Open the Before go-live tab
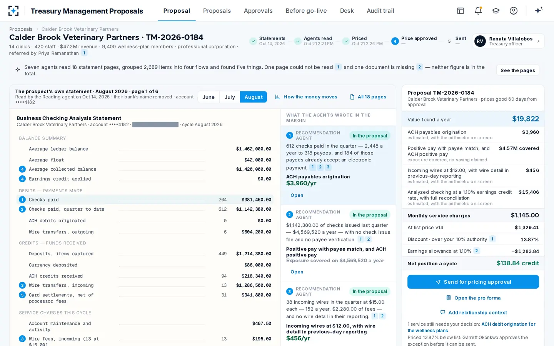The height and width of the screenshot is (346, 554). pos(306,11)
